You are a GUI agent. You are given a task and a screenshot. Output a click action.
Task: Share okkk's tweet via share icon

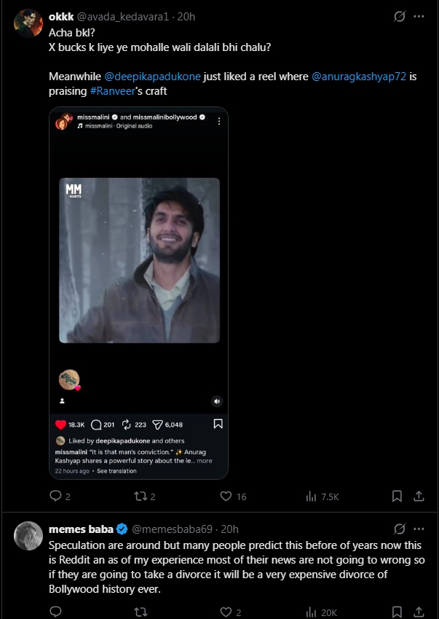(419, 497)
